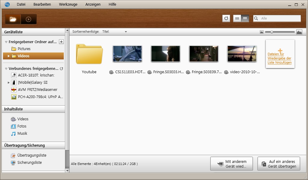Open the player mode play icon
This screenshot has height=180, width=308.
(x=29, y=19)
